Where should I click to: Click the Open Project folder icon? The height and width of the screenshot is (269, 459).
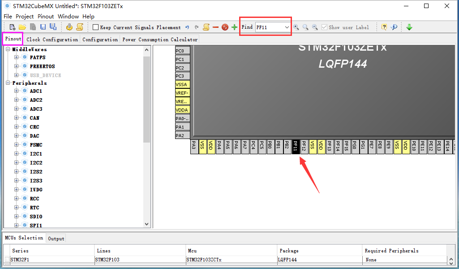pos(22,27)
